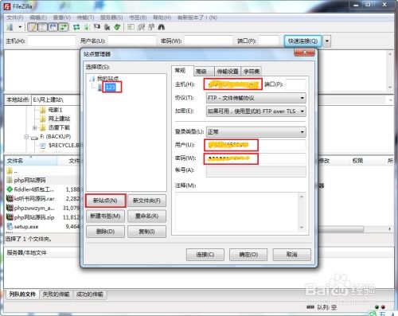Click the 连接(C) connect button

click(205, 255)
